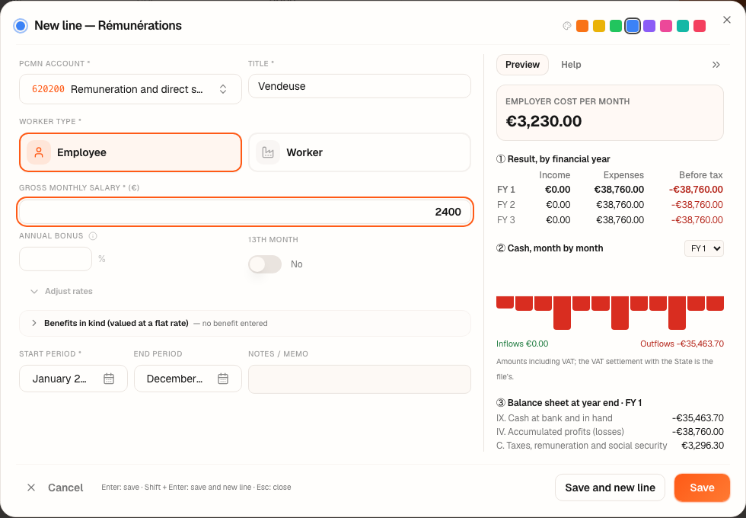The height and width of the screenshot is (518, 746).
Task: Select the Worker worker type
Action: point(359,152)
